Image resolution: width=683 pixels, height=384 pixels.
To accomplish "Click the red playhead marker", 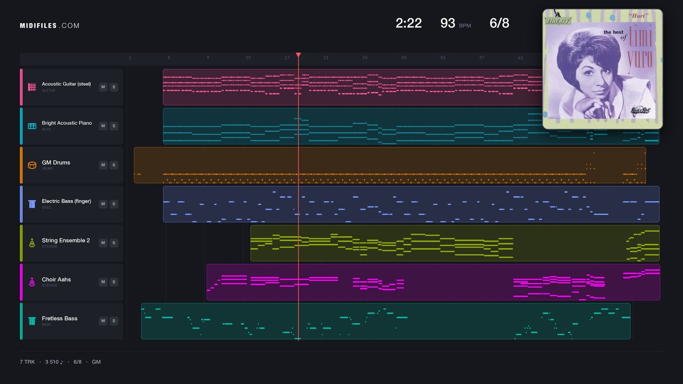I will coord(298,55).
